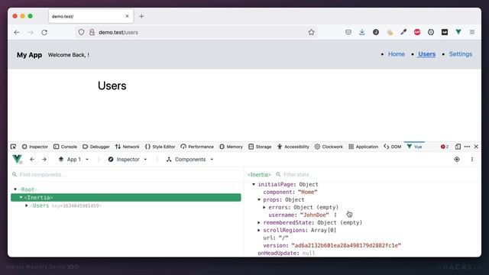
Task: Open the Vue devtools extension toolbar icon
Action: [x=458, y=32]
